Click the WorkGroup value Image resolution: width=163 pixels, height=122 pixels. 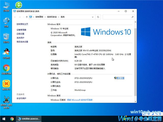click(x=80, y=90)
